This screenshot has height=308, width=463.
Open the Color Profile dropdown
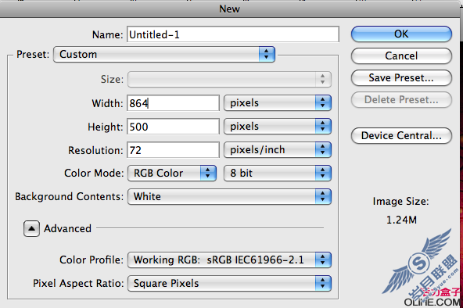point(229,260)
